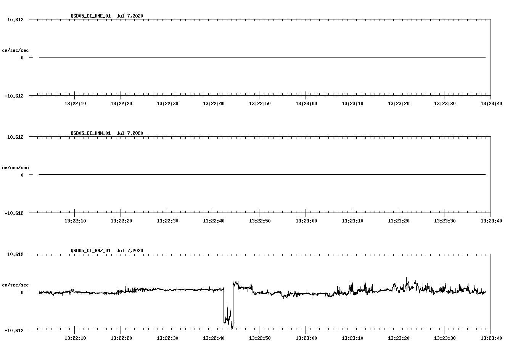Click the 13:23:40 time label on HNE plot

click(491, 104)
